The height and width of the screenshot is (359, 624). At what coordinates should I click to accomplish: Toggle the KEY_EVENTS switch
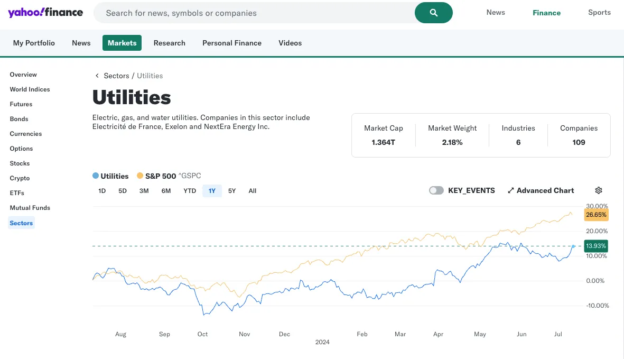point(436,190)
